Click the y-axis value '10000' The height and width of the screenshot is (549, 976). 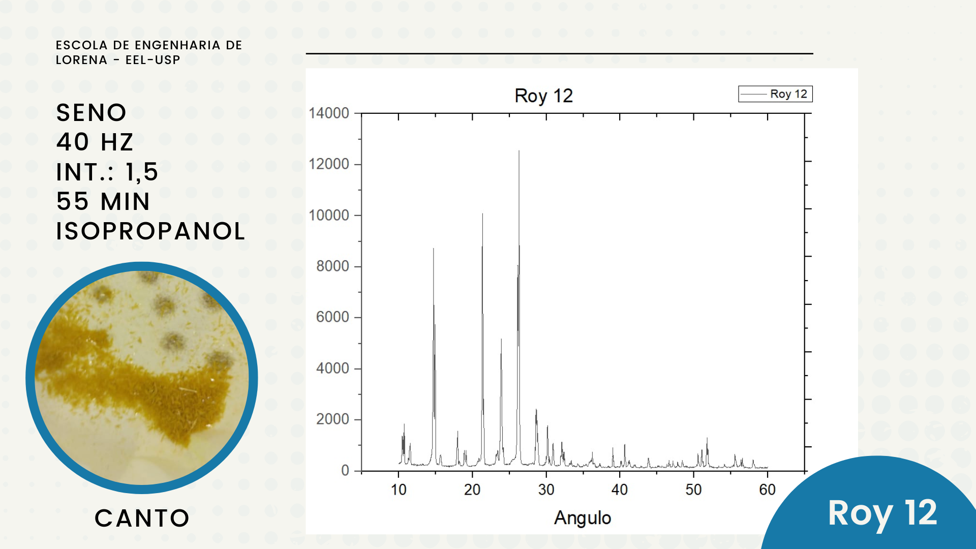(329, 215)
